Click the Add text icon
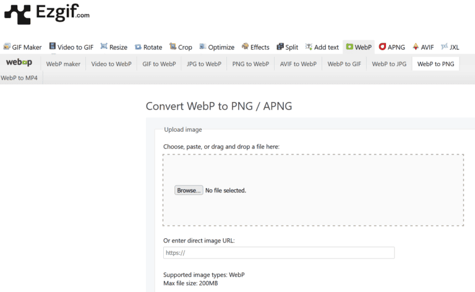This screenshot has height=292, width=475. click(x=309, y=46)
